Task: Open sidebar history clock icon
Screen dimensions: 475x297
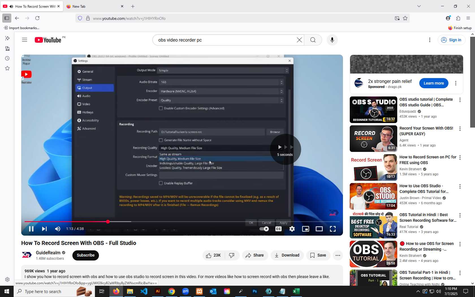Action: pos(7,58)
